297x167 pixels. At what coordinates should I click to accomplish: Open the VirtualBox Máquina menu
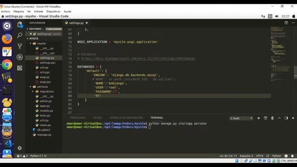[x=19, y=12]
